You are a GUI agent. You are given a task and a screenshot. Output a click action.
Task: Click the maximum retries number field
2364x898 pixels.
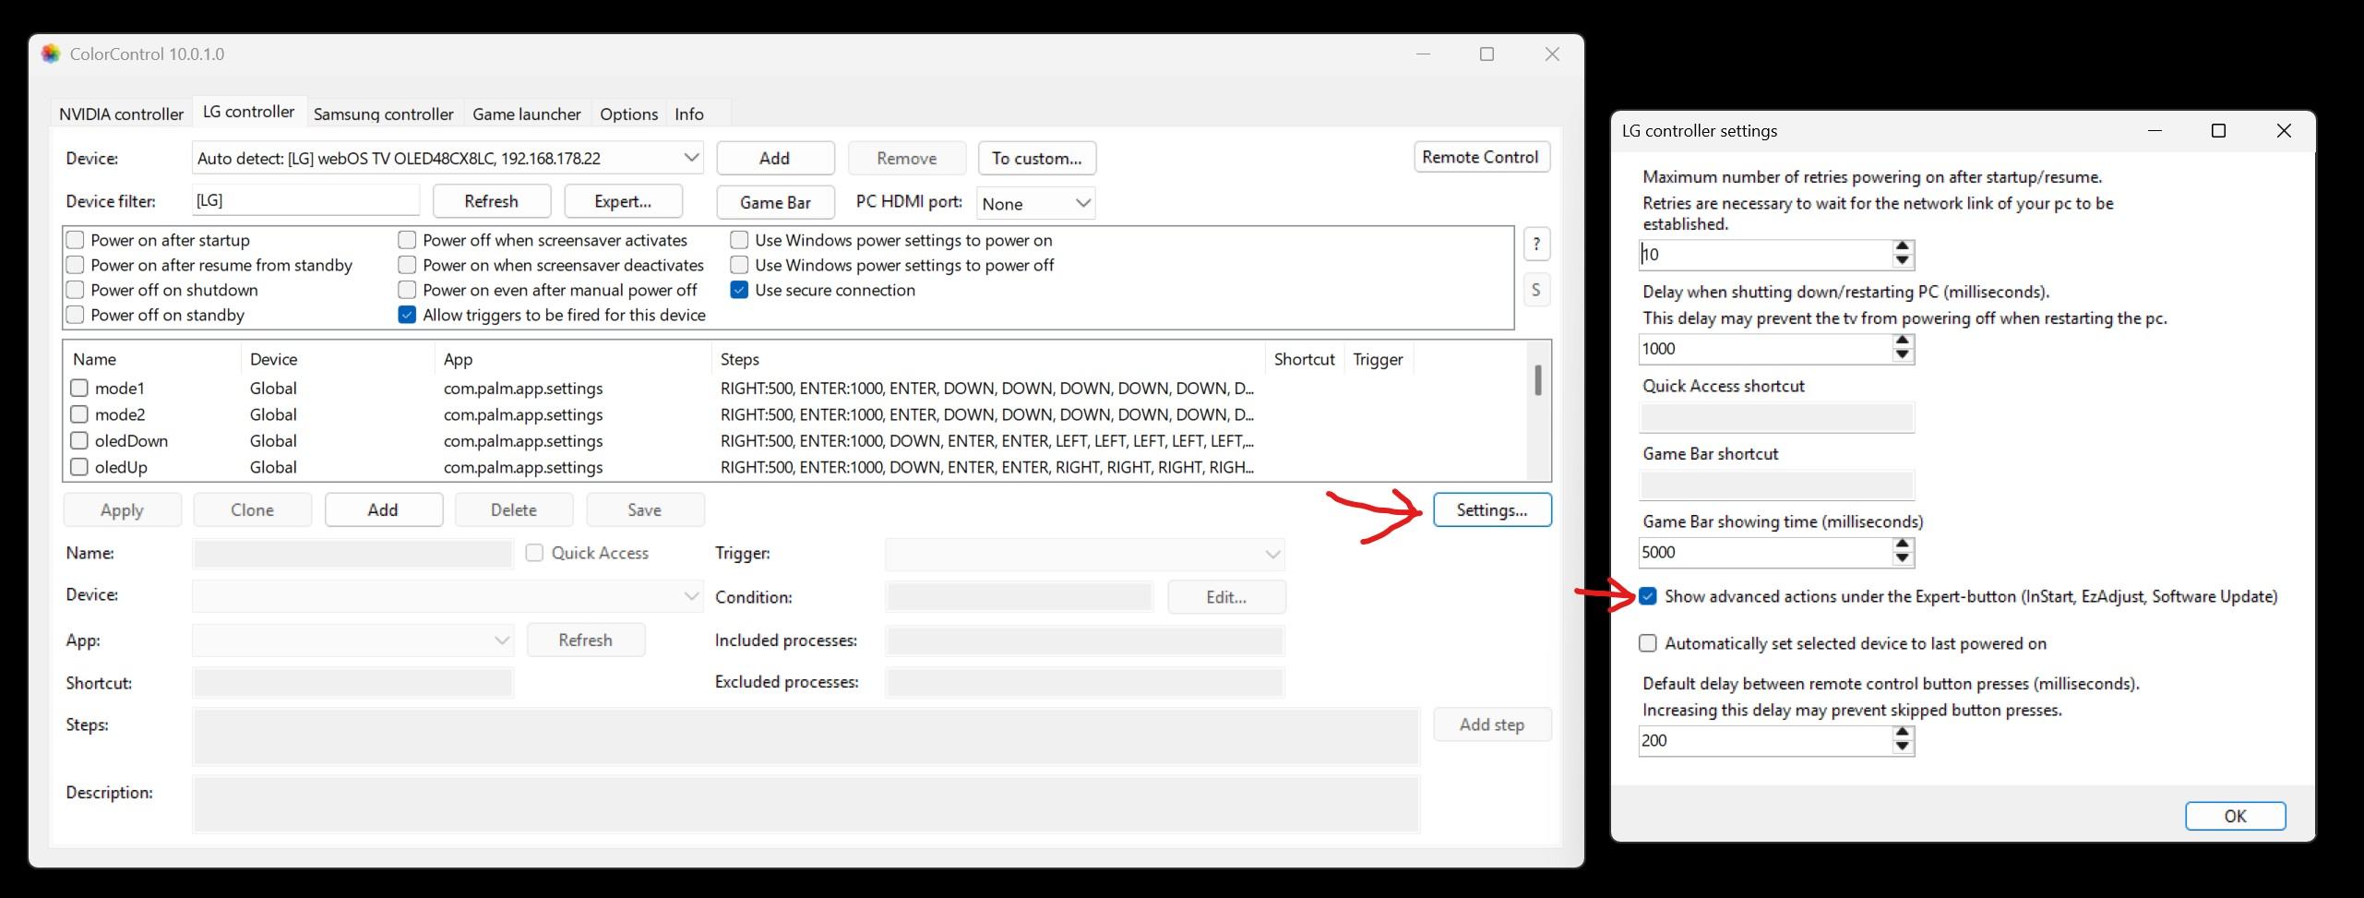1765,255
